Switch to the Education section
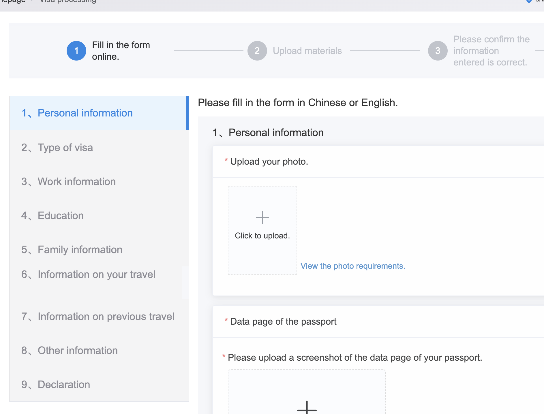 [61, 216]
